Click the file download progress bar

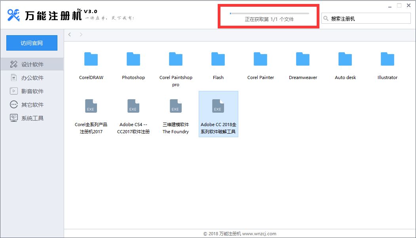pyautogui.click(x=270, y=13)
